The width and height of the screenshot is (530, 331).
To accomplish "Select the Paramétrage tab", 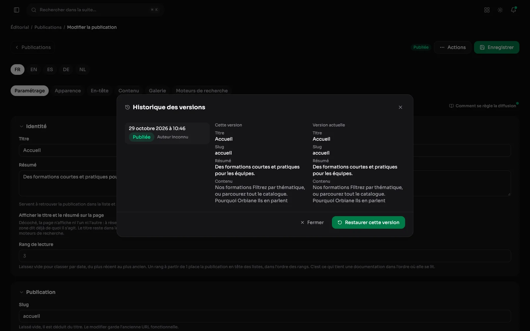I will 29,91.
